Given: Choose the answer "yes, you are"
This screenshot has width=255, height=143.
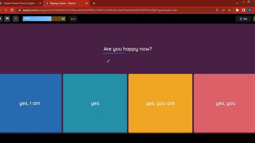Looking at the screenshot, I should click(160, 103).
